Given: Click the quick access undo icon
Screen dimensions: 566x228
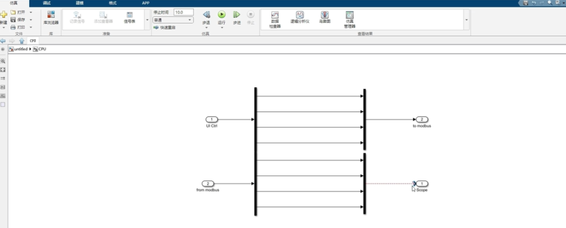Looking at the screenshot, I should coord(534,3).
